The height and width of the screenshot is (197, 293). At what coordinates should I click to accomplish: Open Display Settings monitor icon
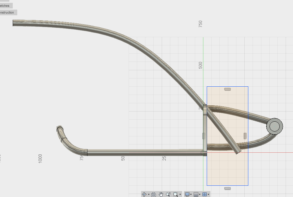[x=187, y=194]
